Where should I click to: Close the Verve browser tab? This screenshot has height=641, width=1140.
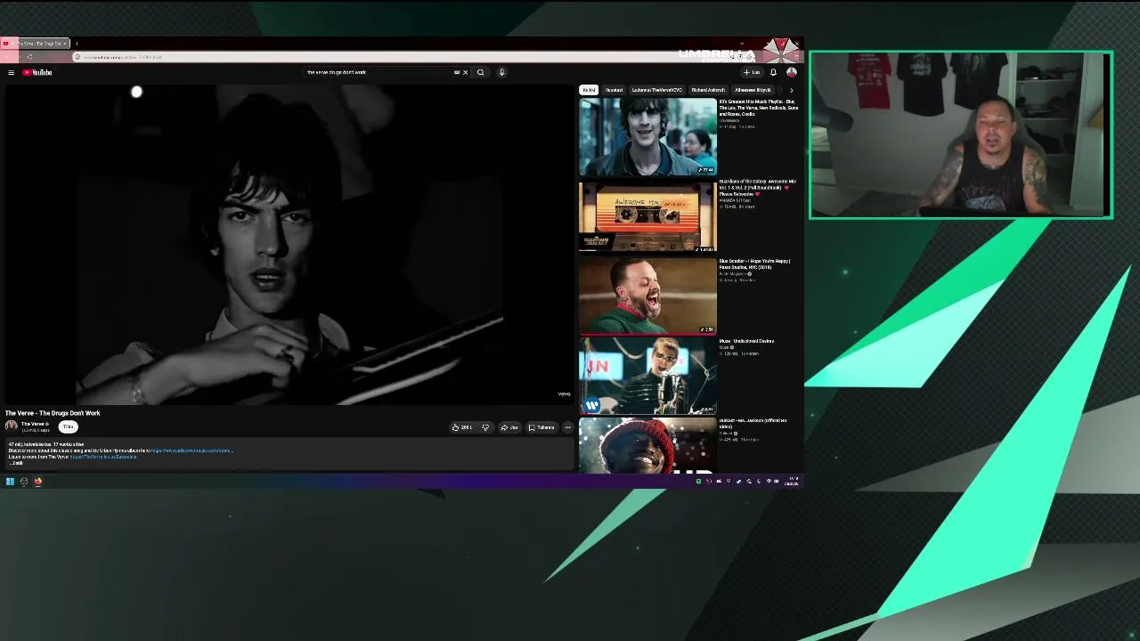coord(65,44)
